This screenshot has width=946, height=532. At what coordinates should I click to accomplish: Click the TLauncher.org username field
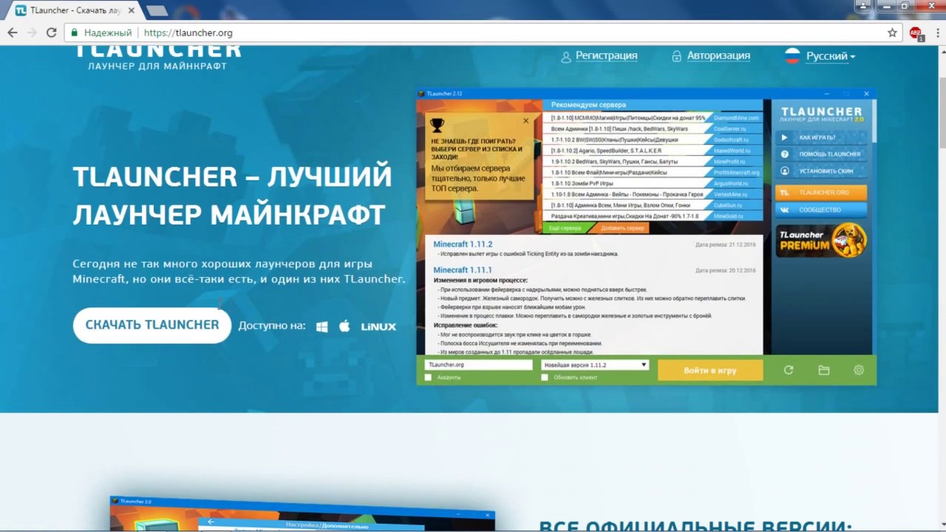click(478, 365)
